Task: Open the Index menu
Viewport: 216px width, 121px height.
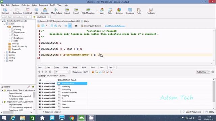Action: (34, 5)
